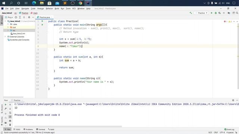
Task: Open the Problems tool window
Action: [x=28, y=129]
